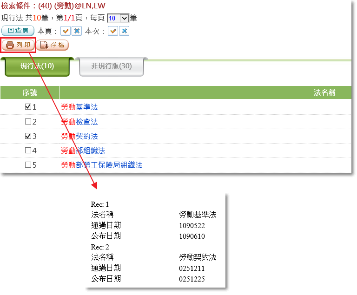357x295 pixels.
Task: Open the 勞動契約法 link
Action: click(x=79, y=136)
